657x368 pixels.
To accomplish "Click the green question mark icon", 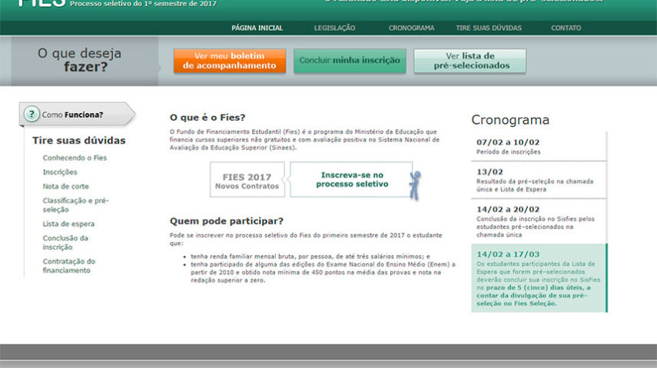I will point(32,114).
